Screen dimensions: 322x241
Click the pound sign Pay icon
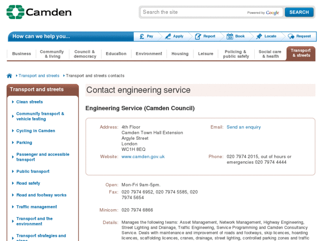pyautogui.click(x=142, y=36)
